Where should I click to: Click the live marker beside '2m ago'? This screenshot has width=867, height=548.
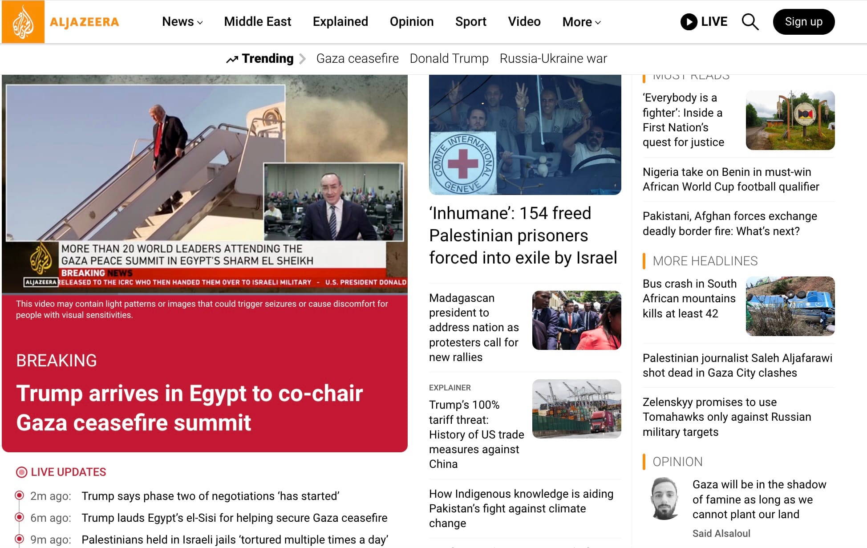pyautogui.click(x=19, y=495)
